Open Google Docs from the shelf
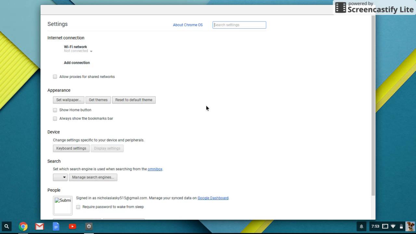This screenshot has height=234, width=416. click(56, 226)
